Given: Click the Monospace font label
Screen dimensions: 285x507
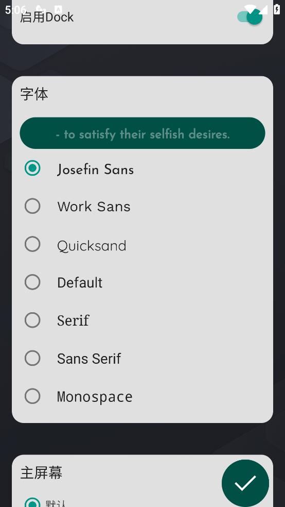Looking at the screenshot, I should point(95,397).
